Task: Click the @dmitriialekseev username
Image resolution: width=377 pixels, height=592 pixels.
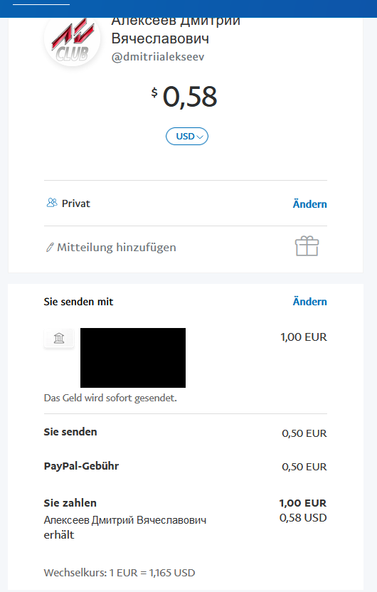Action: [x=158, y=57]
